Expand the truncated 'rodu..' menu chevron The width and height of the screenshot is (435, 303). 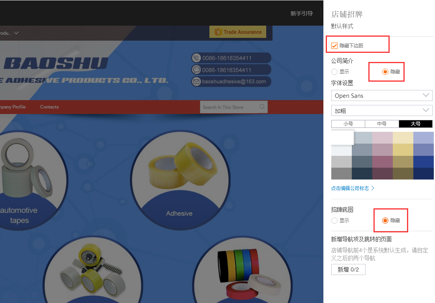pyautogui.click(x=17, y=33)
